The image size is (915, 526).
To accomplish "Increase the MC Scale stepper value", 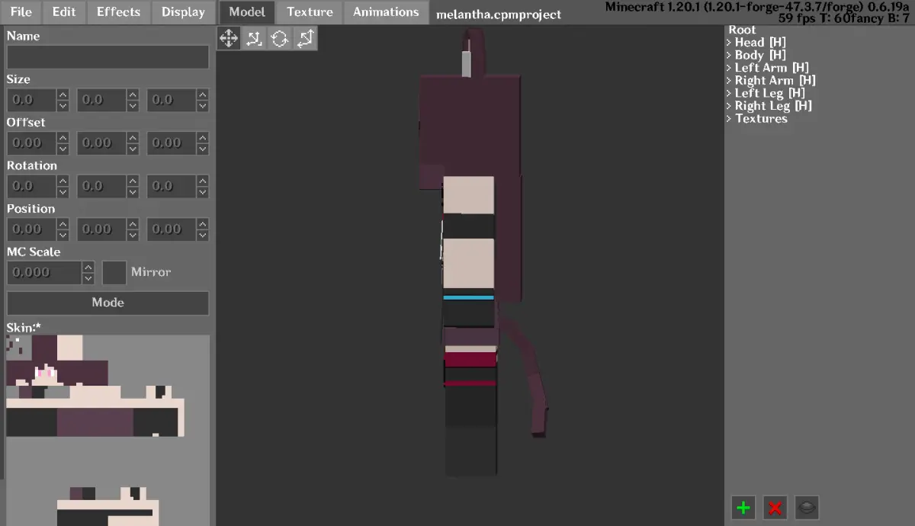I will click(88, 267).
